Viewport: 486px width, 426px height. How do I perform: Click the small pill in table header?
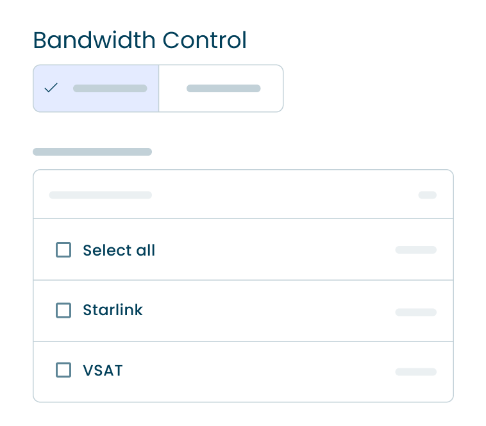click(x=427, y=195)
